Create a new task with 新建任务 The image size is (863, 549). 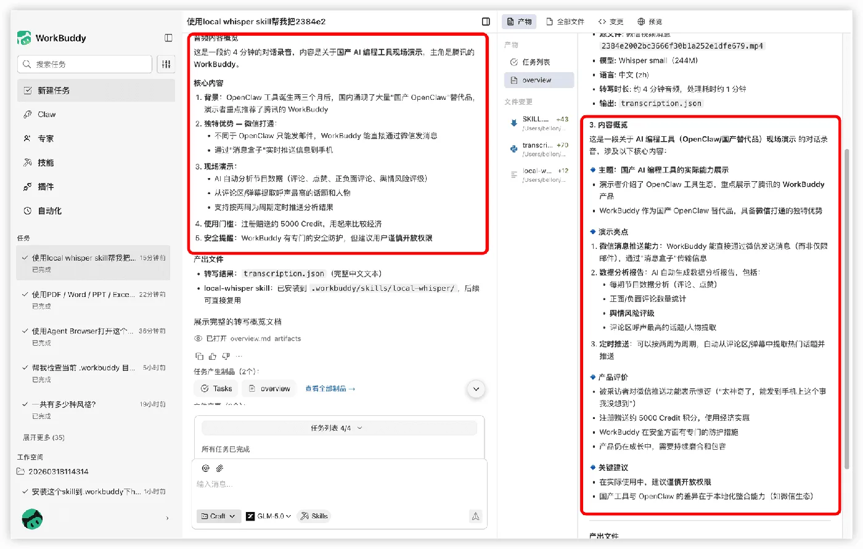click(96, 91)
